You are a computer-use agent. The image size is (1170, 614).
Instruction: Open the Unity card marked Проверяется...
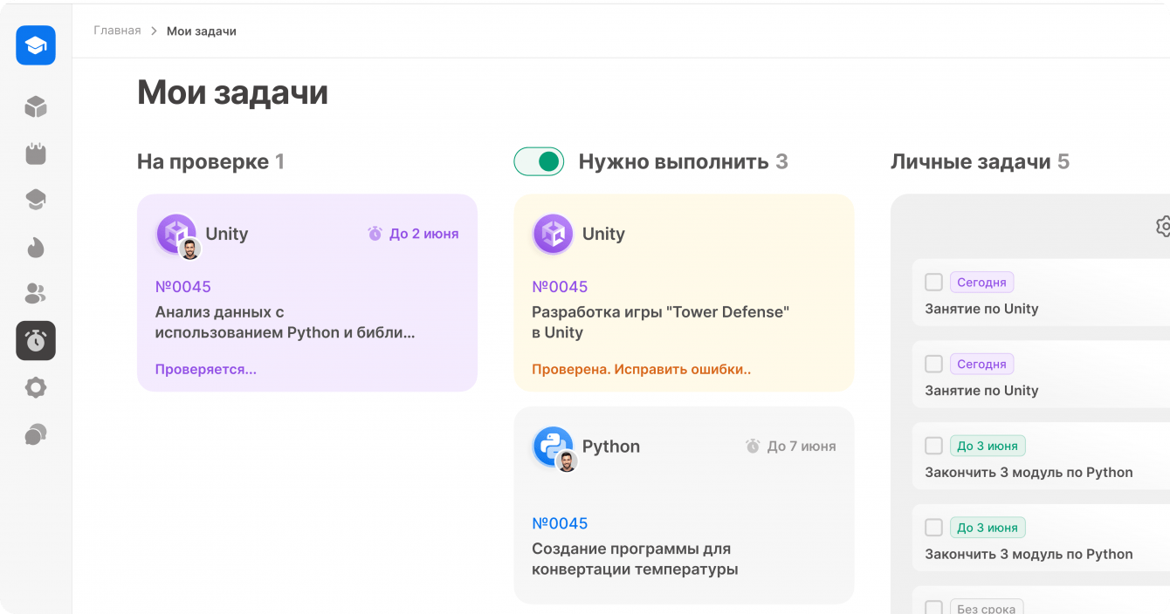pyautogui.click(x=306, y=292)
